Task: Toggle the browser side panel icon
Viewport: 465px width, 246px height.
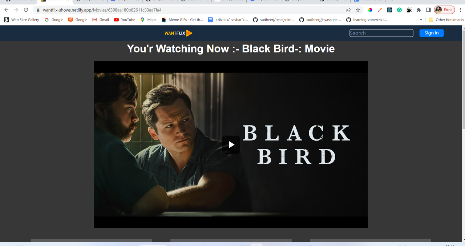Action: click(428, 10)
